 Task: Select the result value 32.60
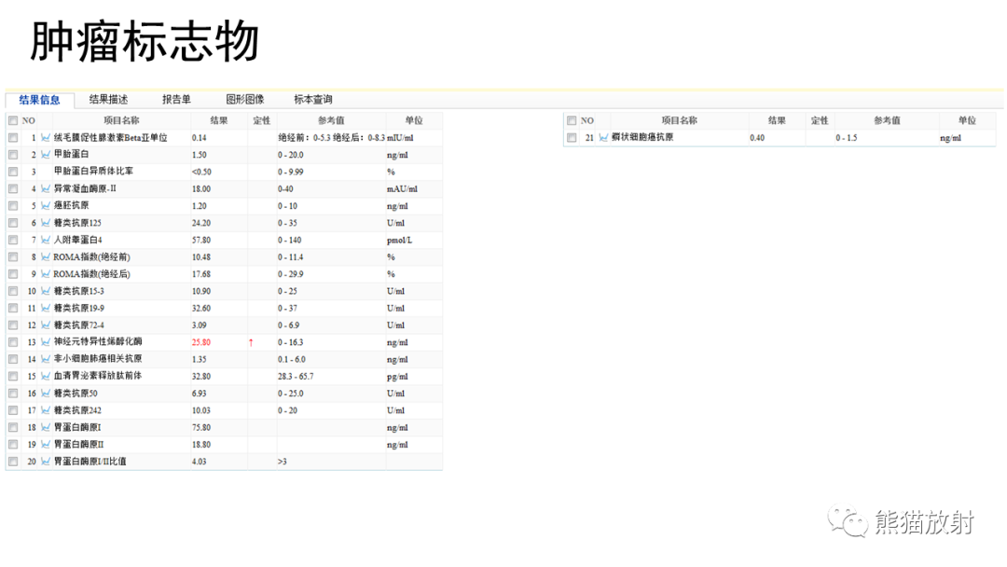(x=201, y=309)
